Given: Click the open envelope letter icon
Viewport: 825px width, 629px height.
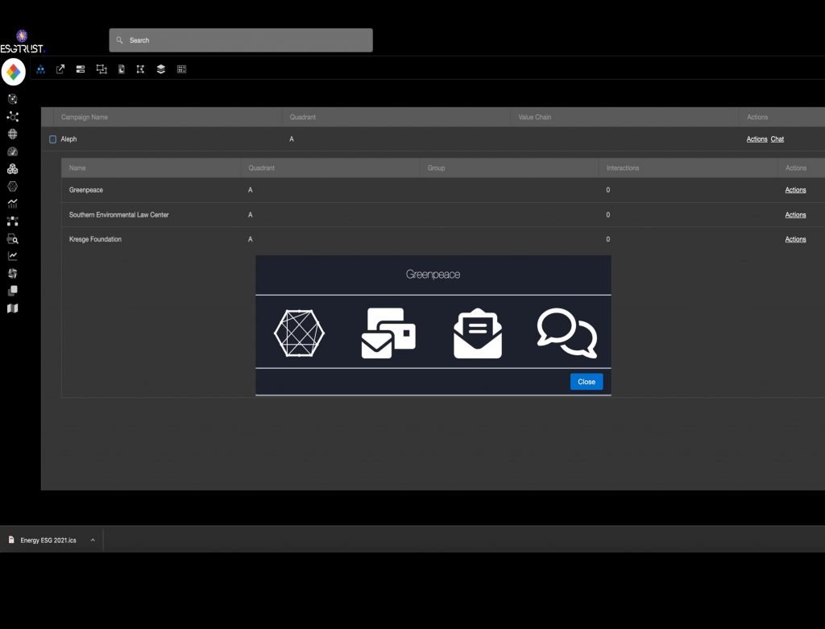Looking at the screenshot, I should click(x=478, y=333).
